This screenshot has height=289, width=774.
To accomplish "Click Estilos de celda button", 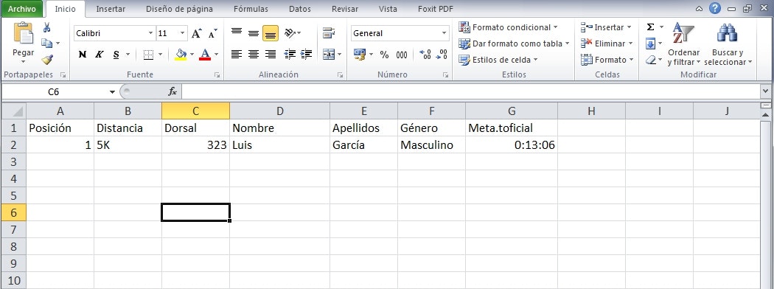I will 498,60.
